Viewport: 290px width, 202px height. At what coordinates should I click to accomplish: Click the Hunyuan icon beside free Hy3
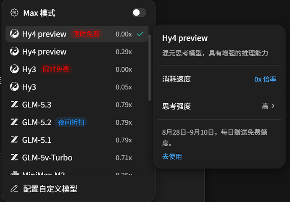click(14, 69)
